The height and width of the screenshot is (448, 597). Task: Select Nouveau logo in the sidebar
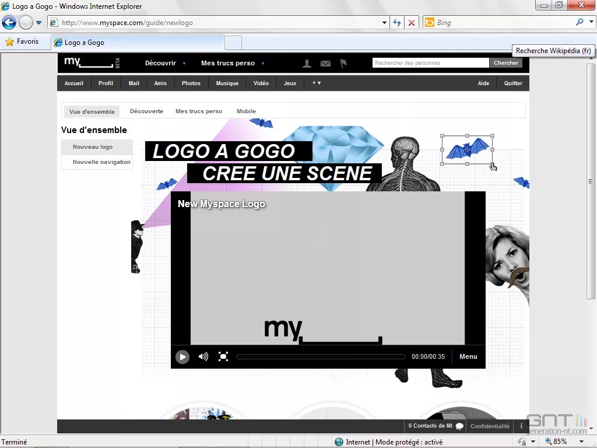click(97, 146)
